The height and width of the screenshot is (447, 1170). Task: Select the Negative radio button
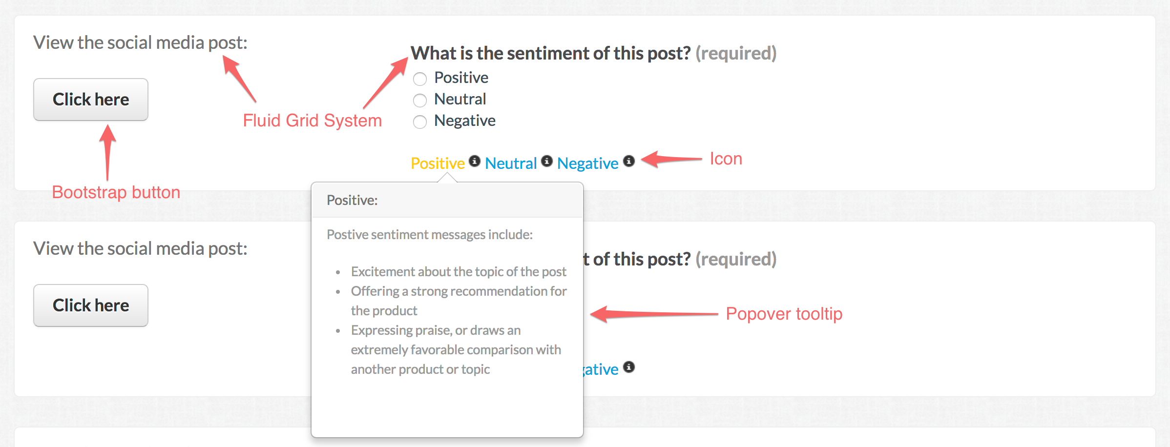[x=419, y=122]
